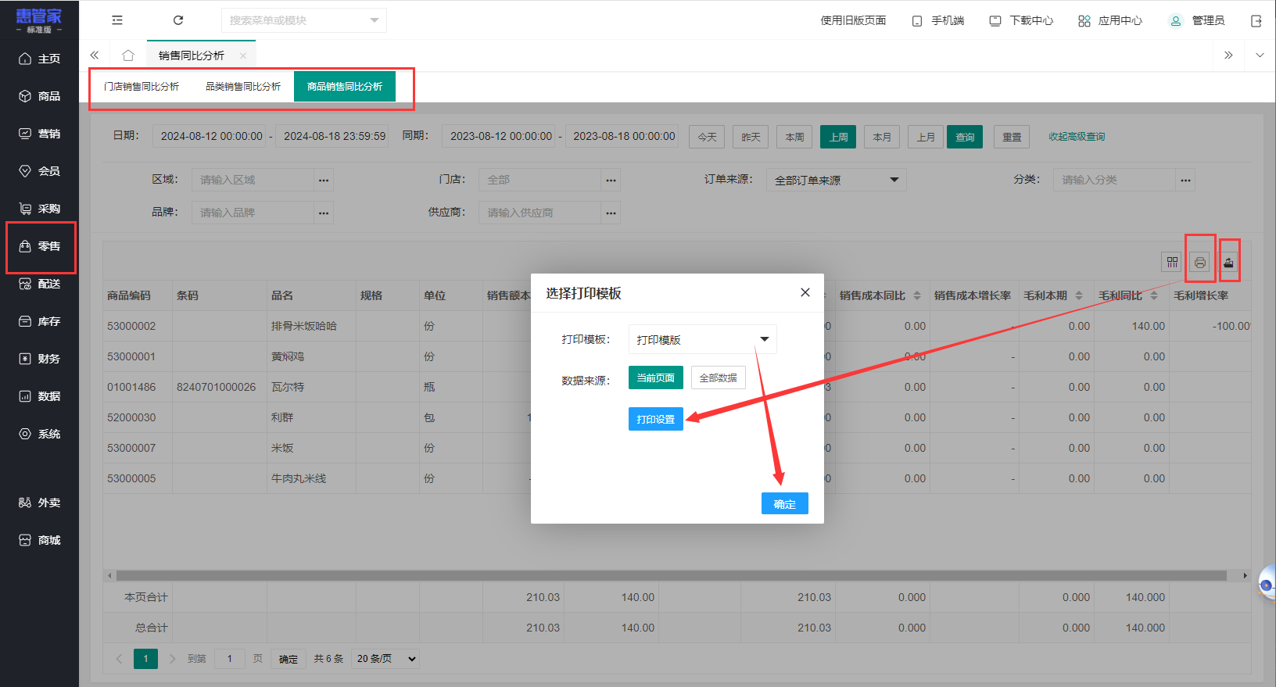1276x687 pixels.
Task: Open 财务 in the sidebar
Action: 39,359
